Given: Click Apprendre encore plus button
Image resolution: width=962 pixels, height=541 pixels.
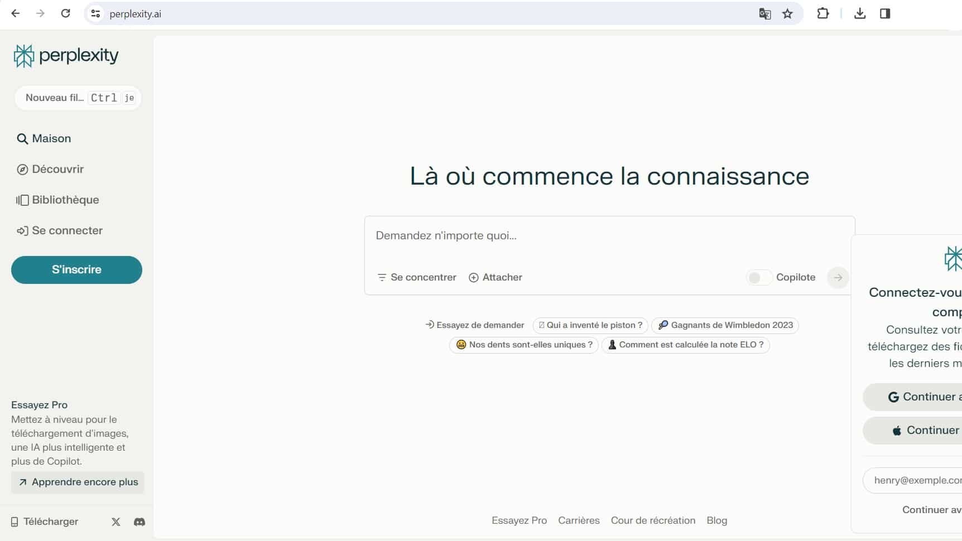Looking at the screenshot, I should tap(78, 482).
